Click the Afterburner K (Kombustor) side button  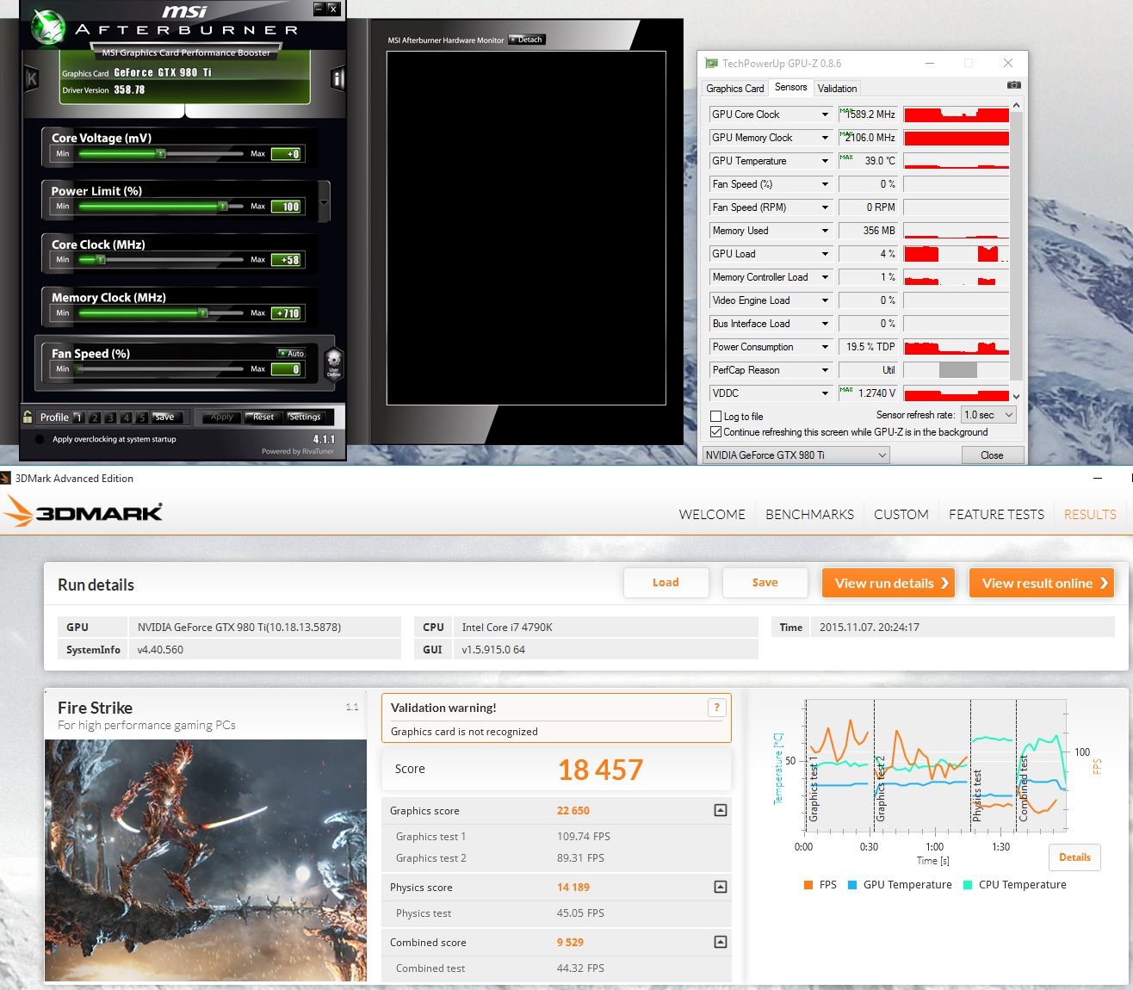pos(32,79)
